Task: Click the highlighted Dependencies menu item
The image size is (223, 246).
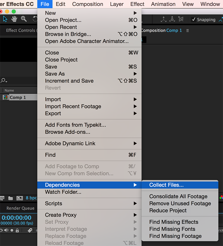Action: pos(89,185)
